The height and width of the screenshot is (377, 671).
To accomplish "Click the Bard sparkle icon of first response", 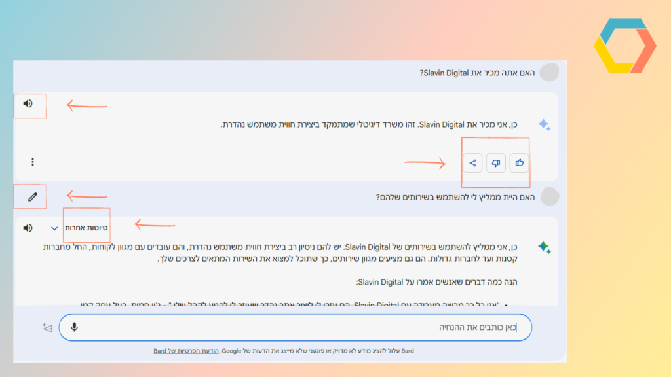I will [x=545, y=125].
